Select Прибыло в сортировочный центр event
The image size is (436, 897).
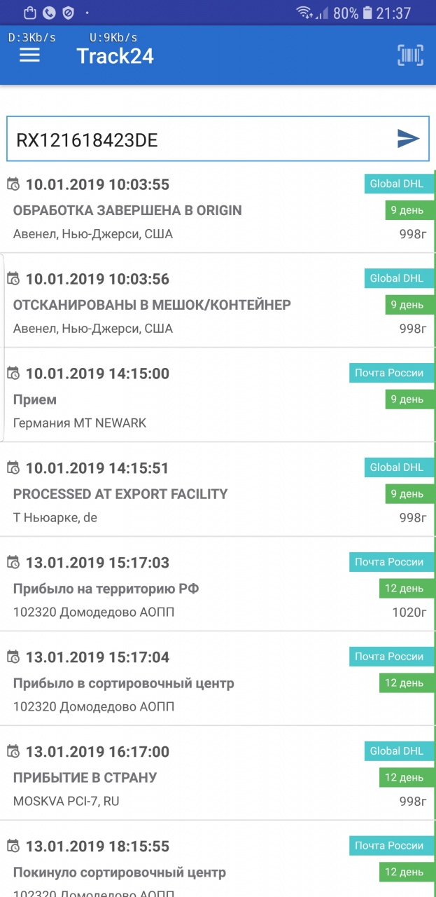pyautogui.click(x=123, y=683)
